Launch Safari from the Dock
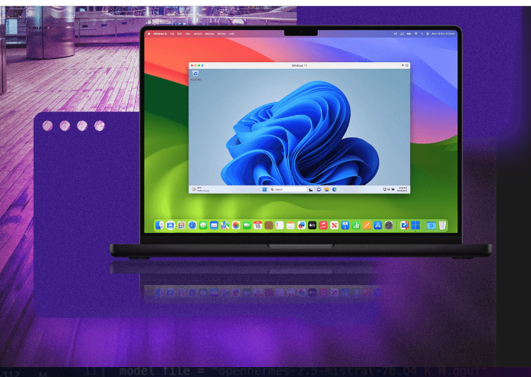 pyautogui.click(x=192, y=225)
